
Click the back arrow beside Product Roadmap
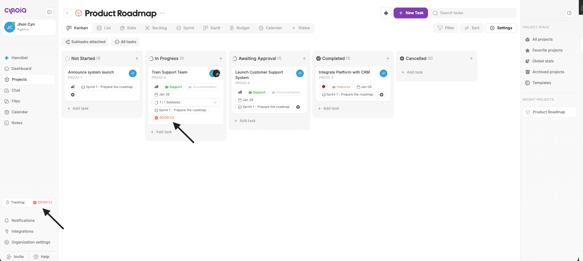point(68,13)
